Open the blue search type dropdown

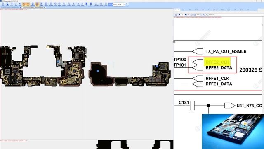tap(111, 5)
